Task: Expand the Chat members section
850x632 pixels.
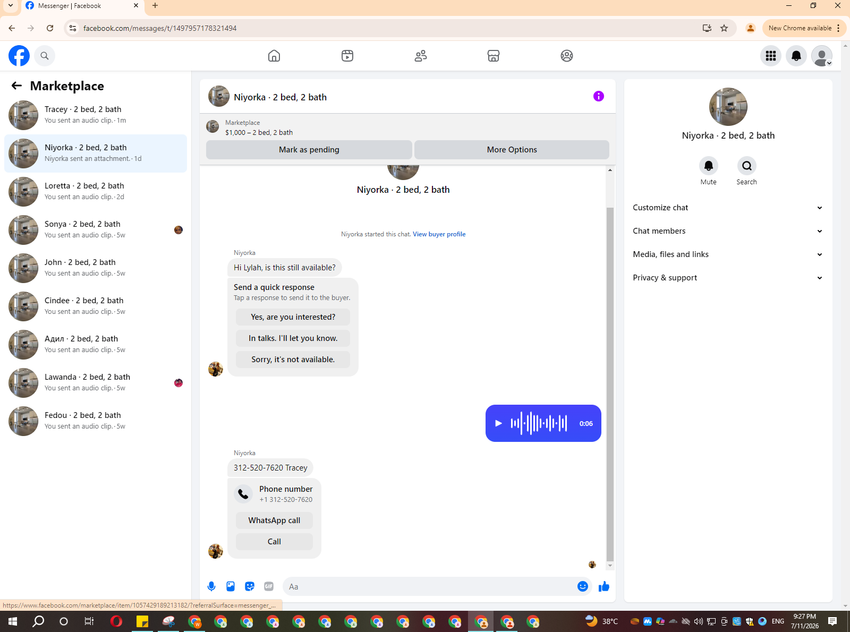Action: [728, 231]
